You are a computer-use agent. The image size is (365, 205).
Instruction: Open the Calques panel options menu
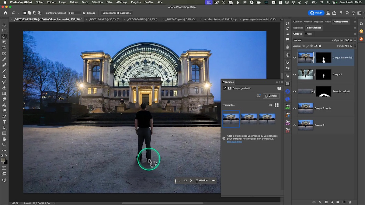355,34
